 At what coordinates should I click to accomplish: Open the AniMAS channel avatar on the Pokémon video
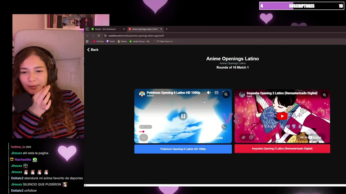[142, 94]
